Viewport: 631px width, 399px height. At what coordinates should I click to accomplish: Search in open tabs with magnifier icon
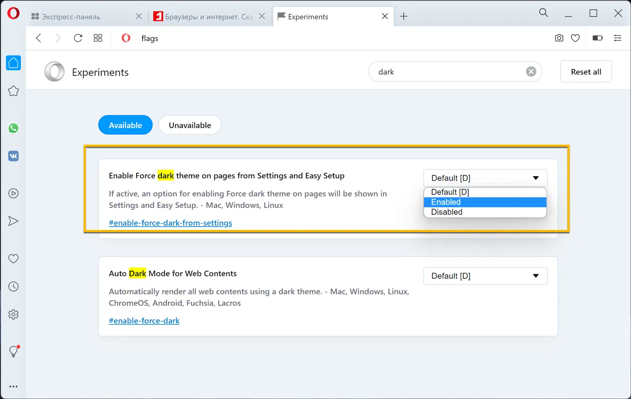[544, 13]
